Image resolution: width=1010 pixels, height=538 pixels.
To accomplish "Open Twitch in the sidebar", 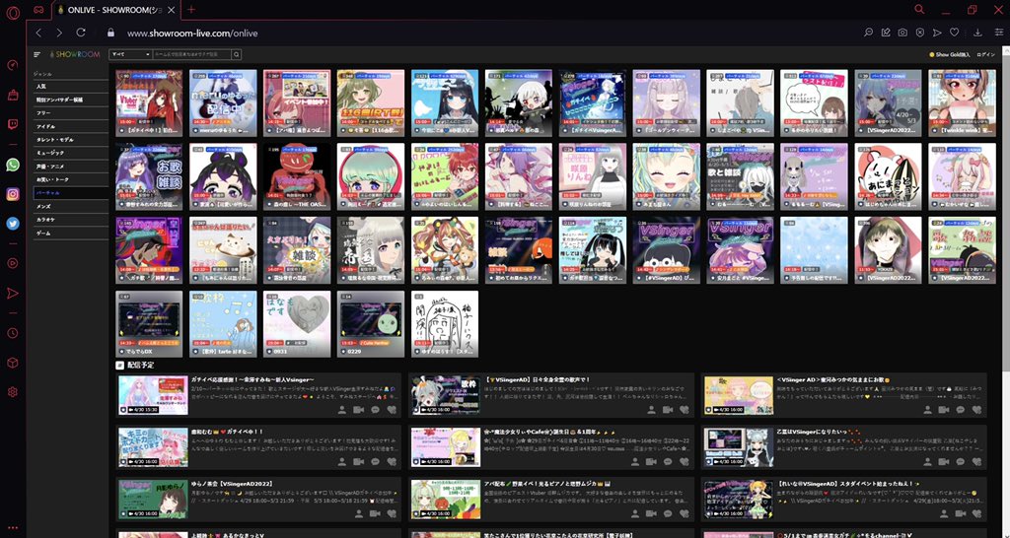I will (x=12, y=124).
